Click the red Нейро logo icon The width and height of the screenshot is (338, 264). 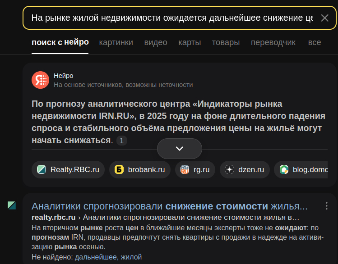(x=40, y=80)
